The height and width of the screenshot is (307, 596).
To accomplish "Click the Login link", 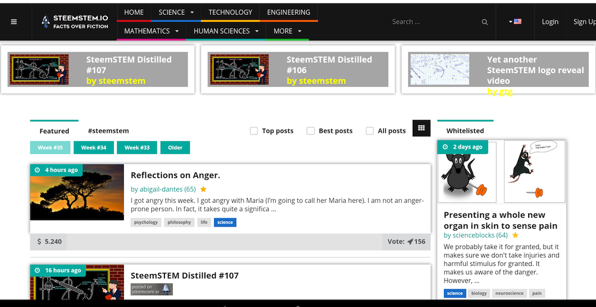I will coord(550,22).
